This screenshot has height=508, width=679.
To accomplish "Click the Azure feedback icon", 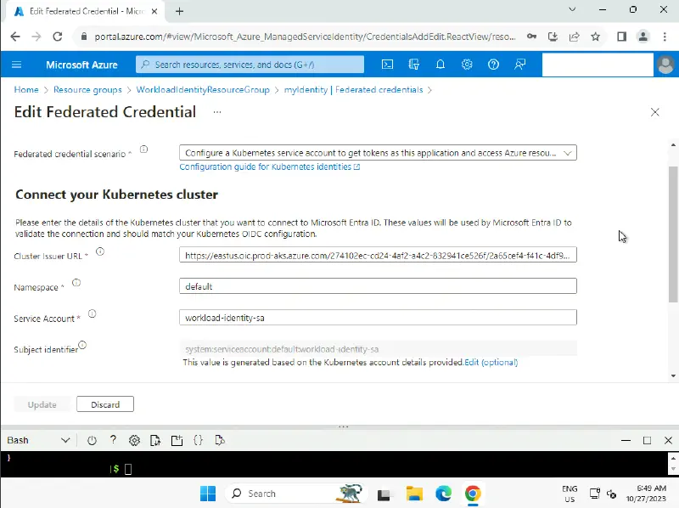I will [520, 65].
